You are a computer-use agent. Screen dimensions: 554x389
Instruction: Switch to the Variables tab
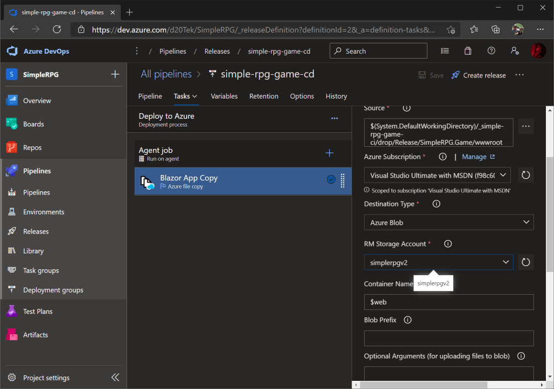tap(224, 96)
